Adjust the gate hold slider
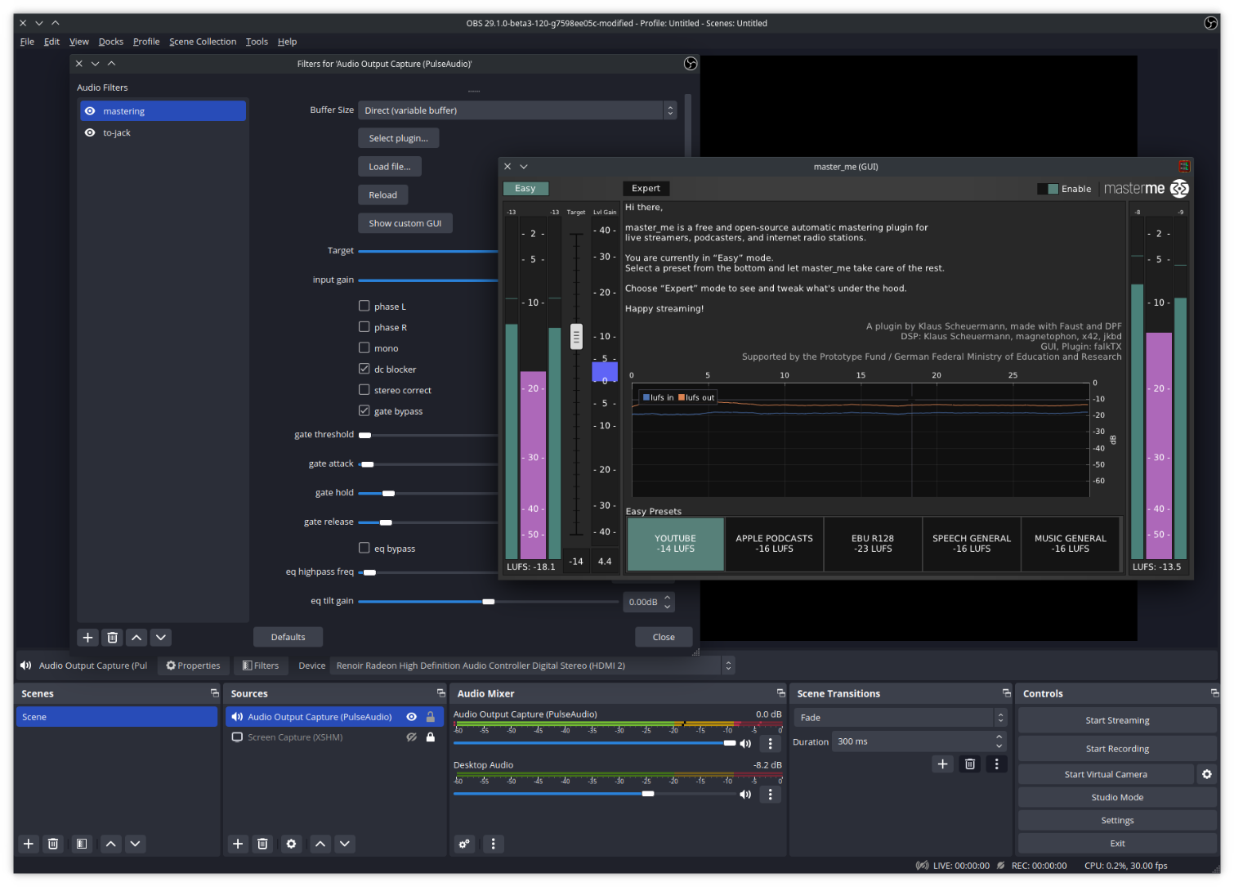This screenshot has width=1234, height=887. 389,493
